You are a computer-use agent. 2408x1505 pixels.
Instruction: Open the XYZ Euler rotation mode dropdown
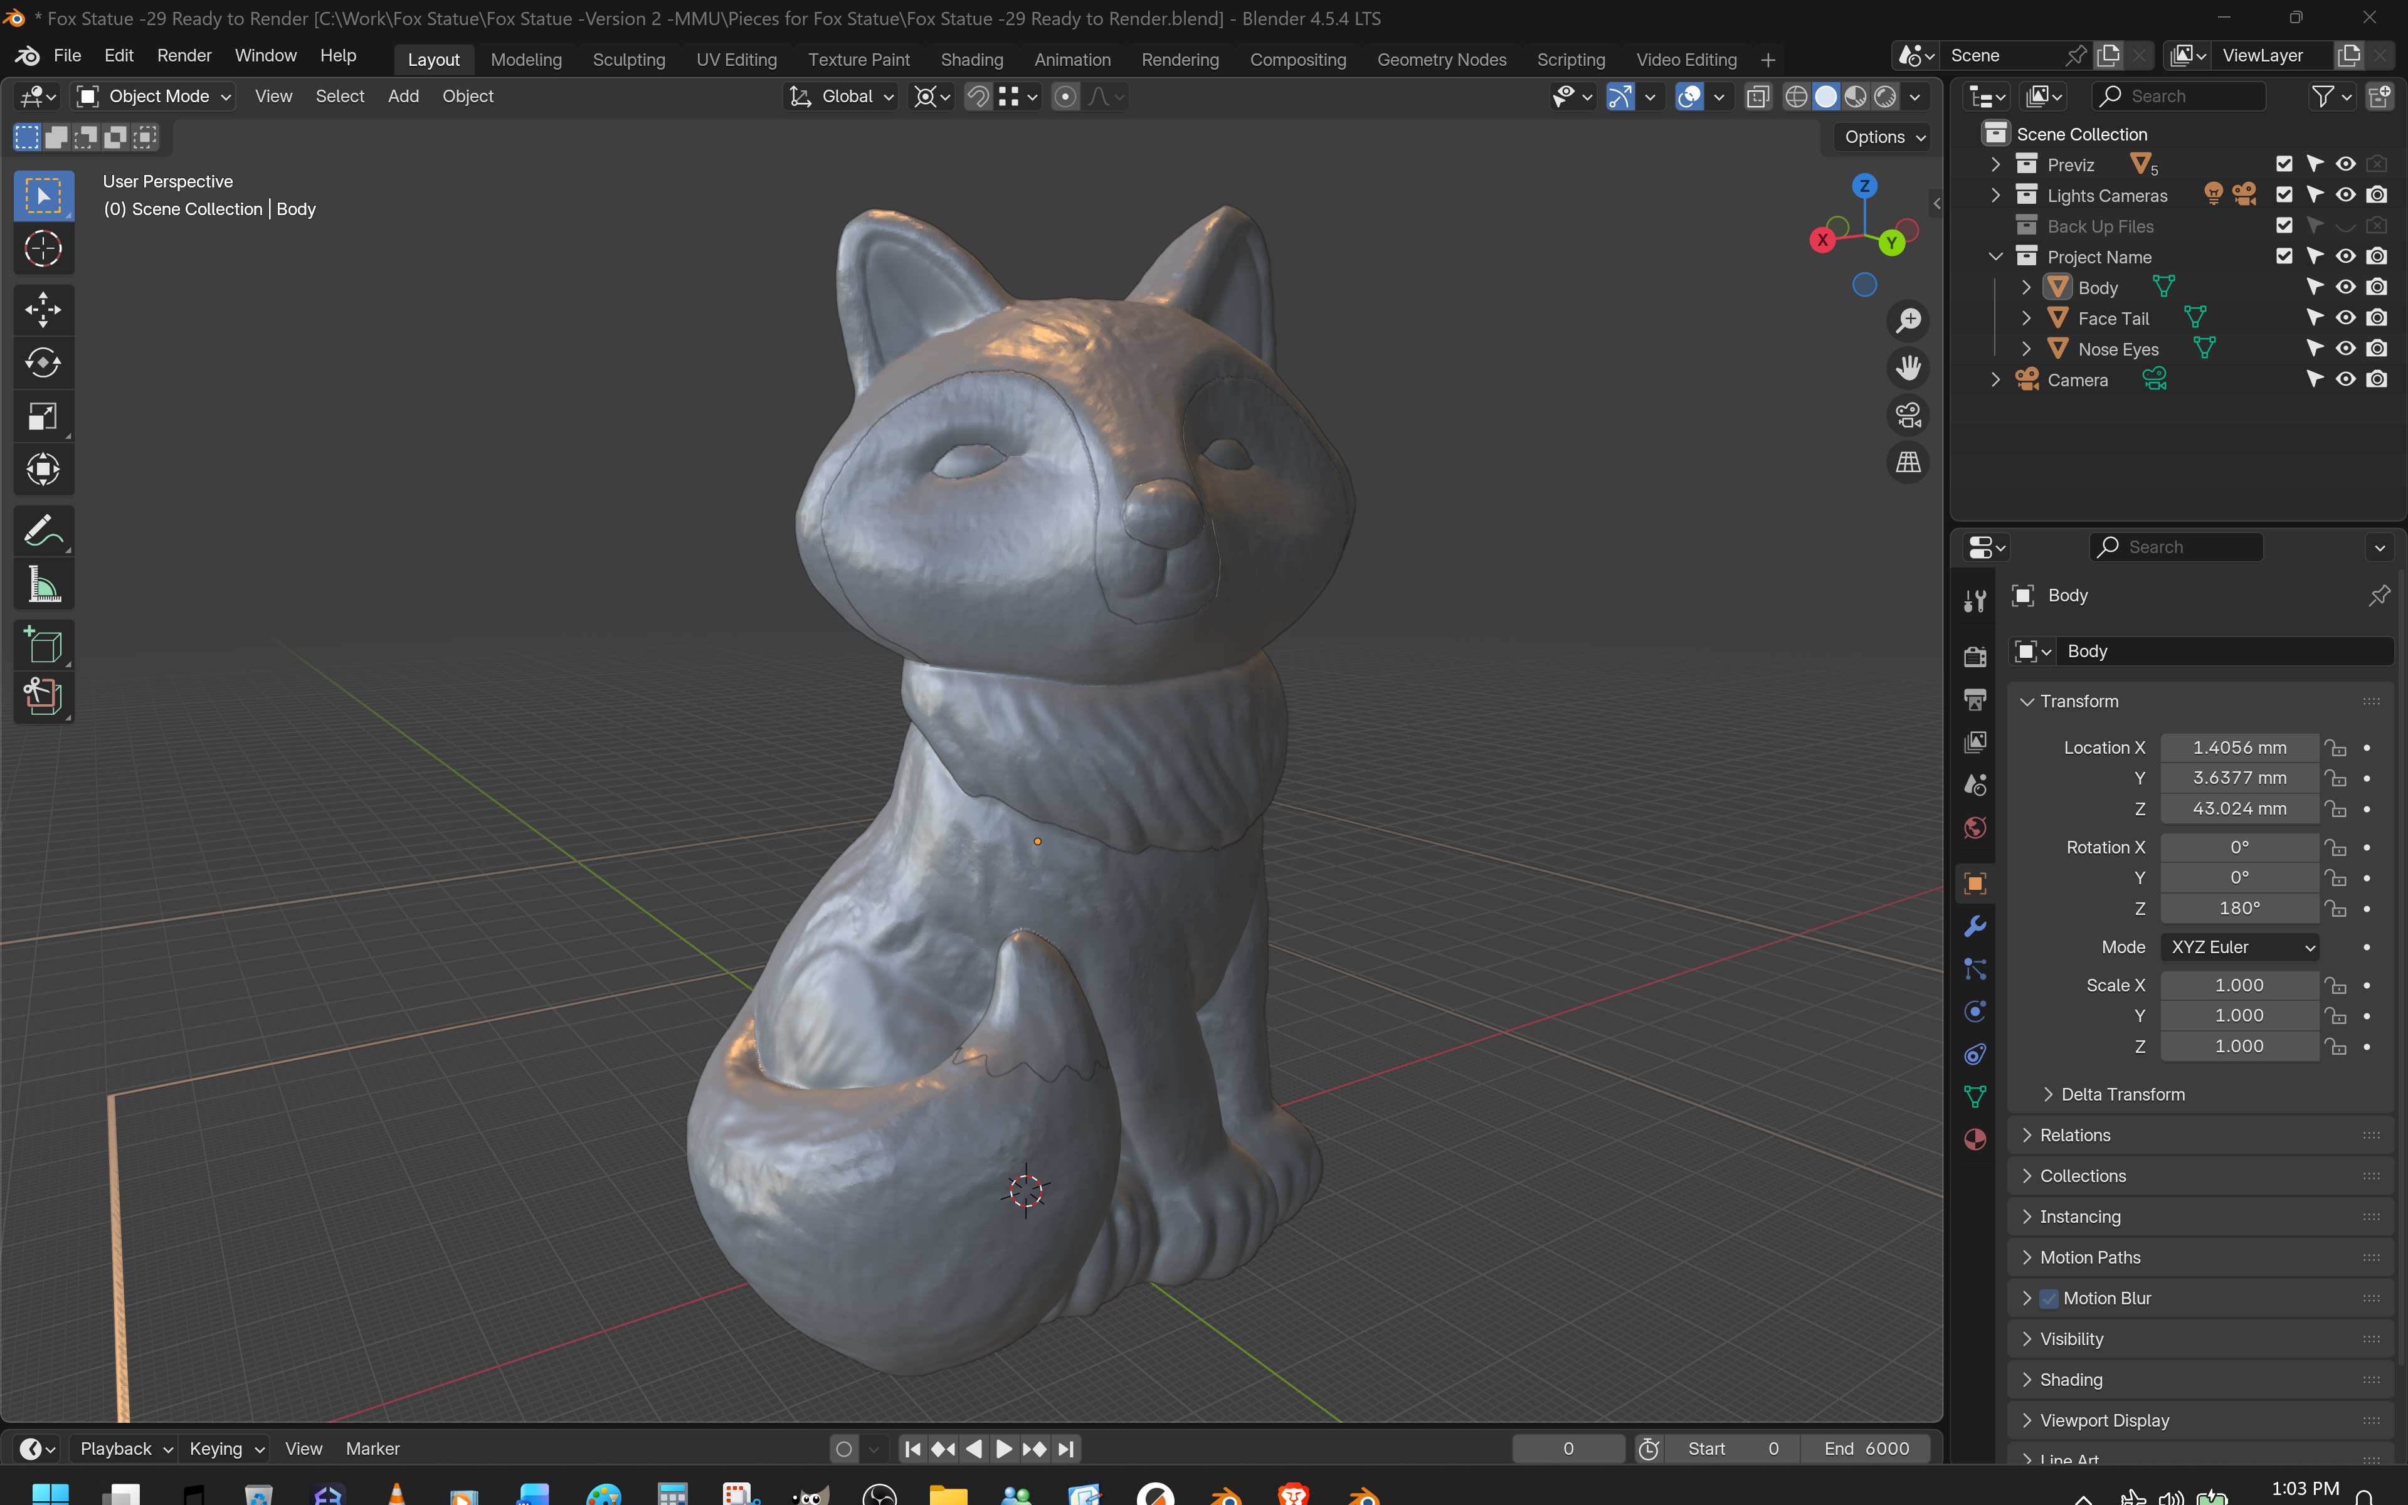coord(2239,947)
